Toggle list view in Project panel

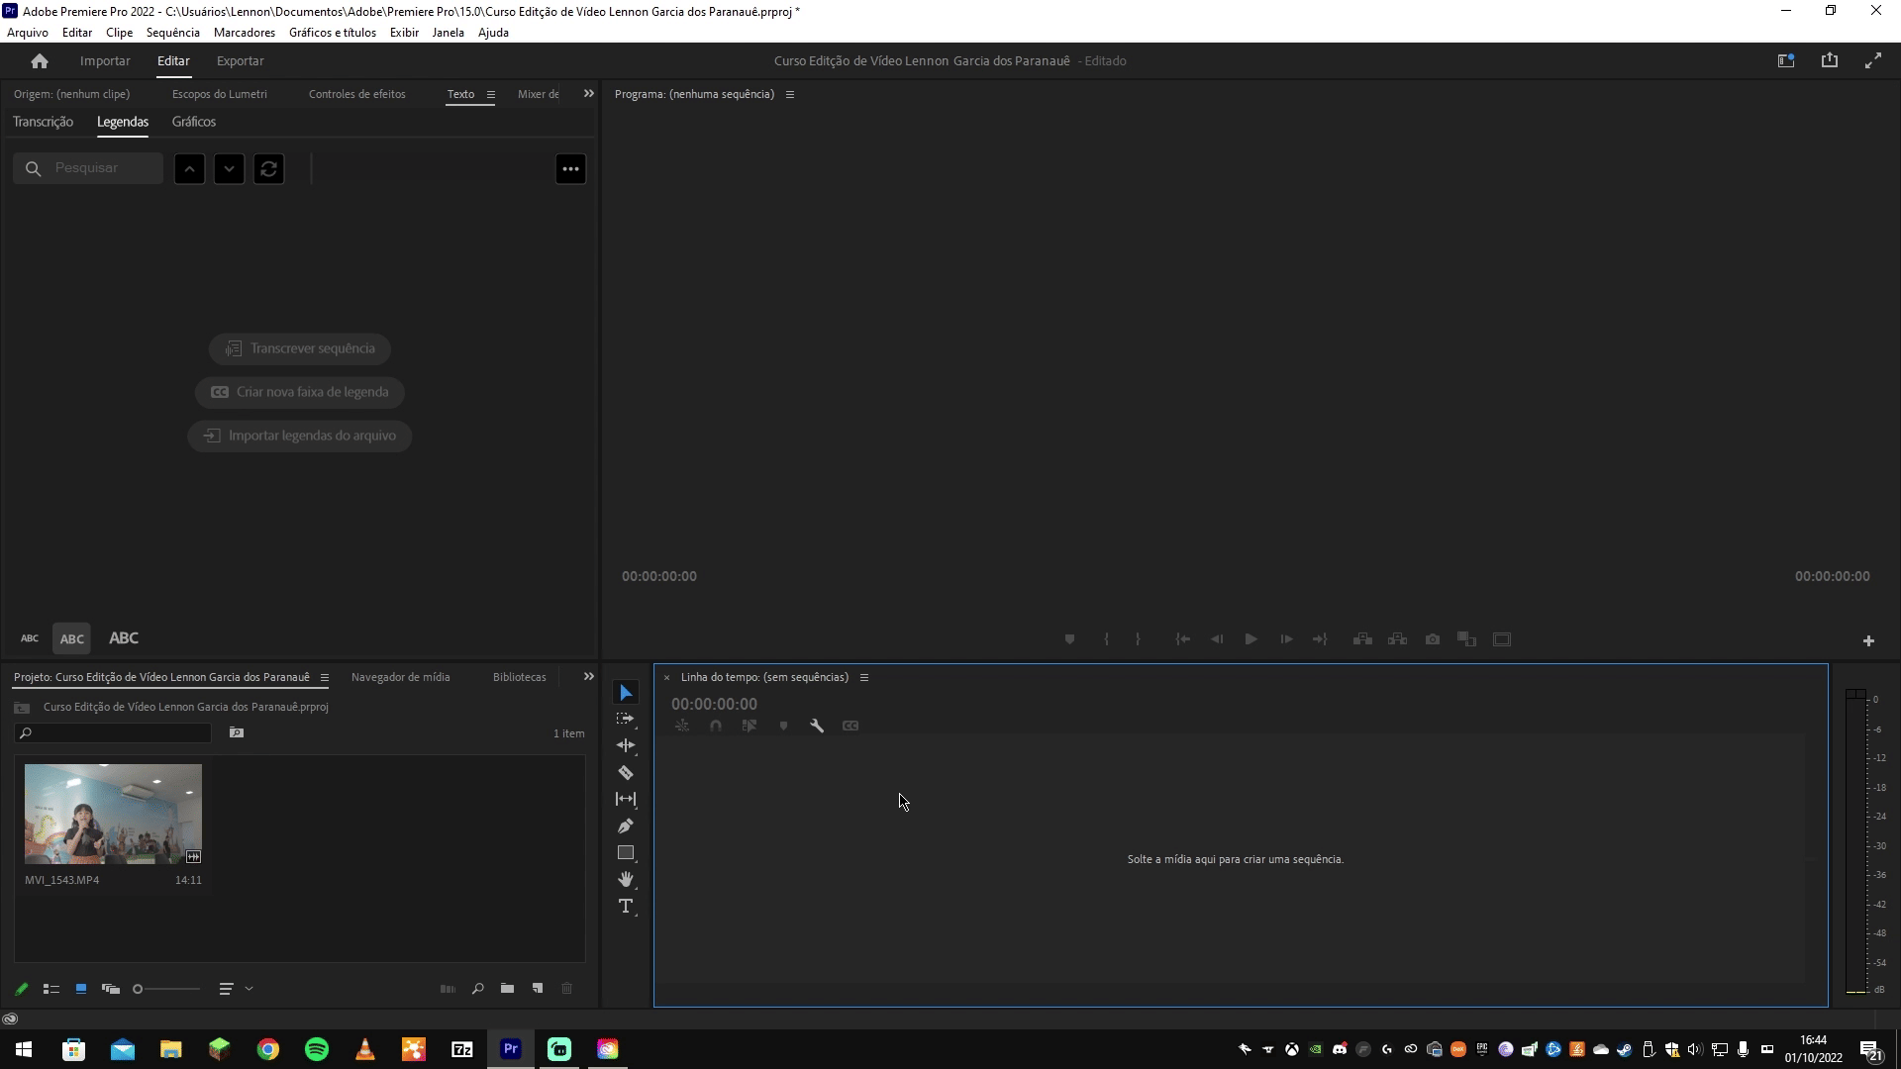pyautogui.click(x=51, y=989)
